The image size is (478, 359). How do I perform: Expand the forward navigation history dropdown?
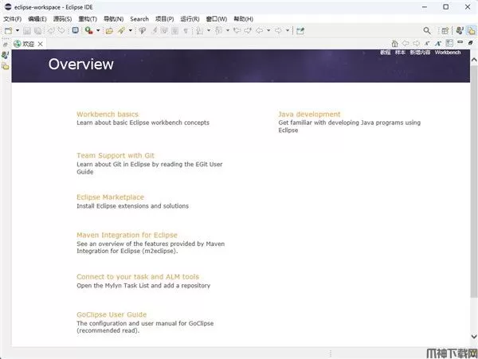pos(289,30)
